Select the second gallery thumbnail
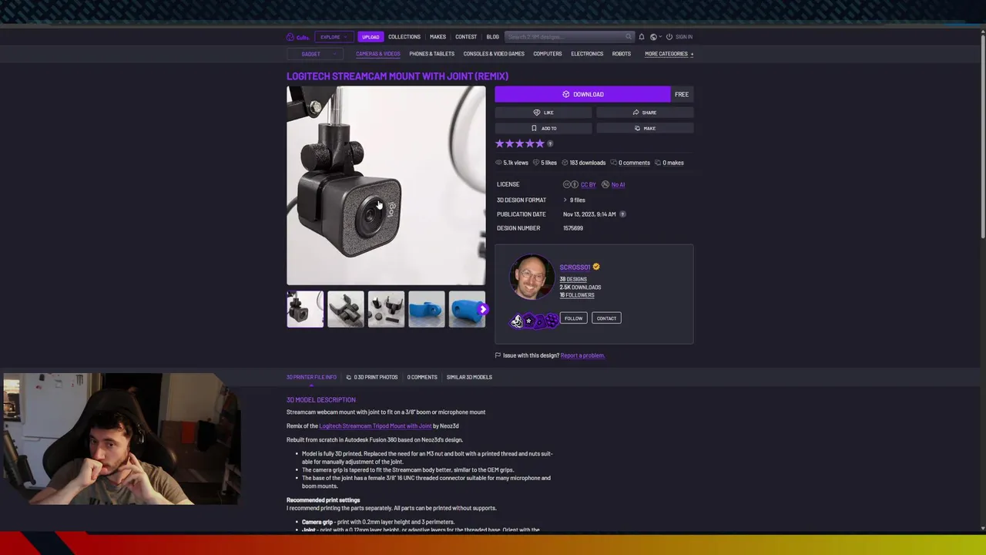This screenshot has height=555, width=986. (346, 309)
